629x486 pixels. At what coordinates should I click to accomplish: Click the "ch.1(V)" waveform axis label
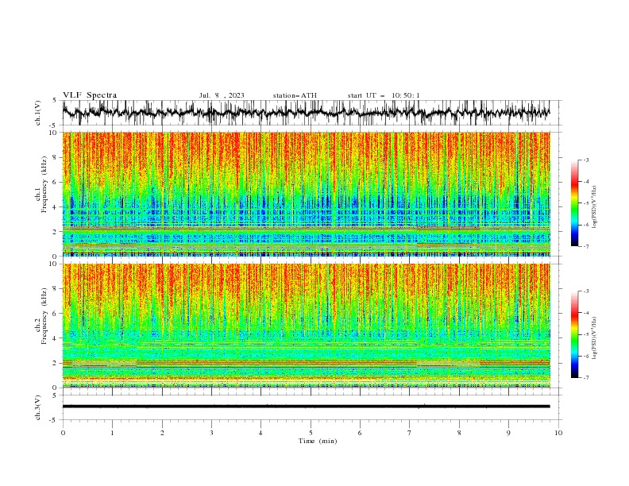tap(38, 113)
